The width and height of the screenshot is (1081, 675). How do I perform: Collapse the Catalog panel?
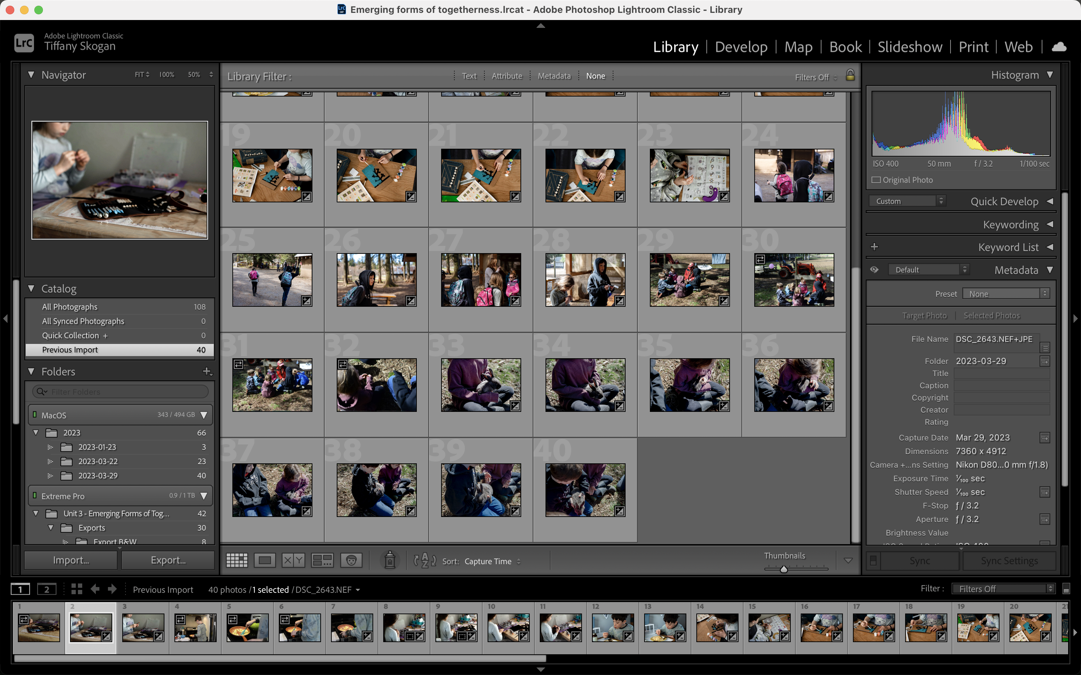pyautogui.click(x=31, y=289)
